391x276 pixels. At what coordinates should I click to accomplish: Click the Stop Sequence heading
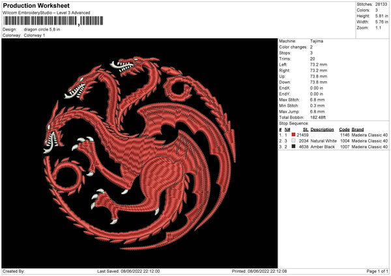pos(294,122)
